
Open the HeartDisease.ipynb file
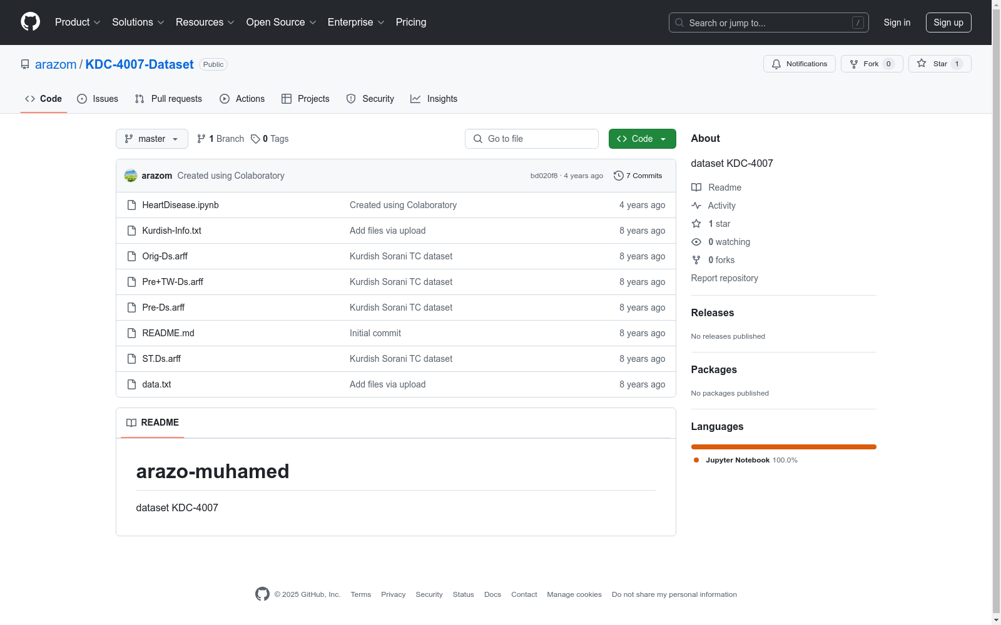(x=181, y=205)
